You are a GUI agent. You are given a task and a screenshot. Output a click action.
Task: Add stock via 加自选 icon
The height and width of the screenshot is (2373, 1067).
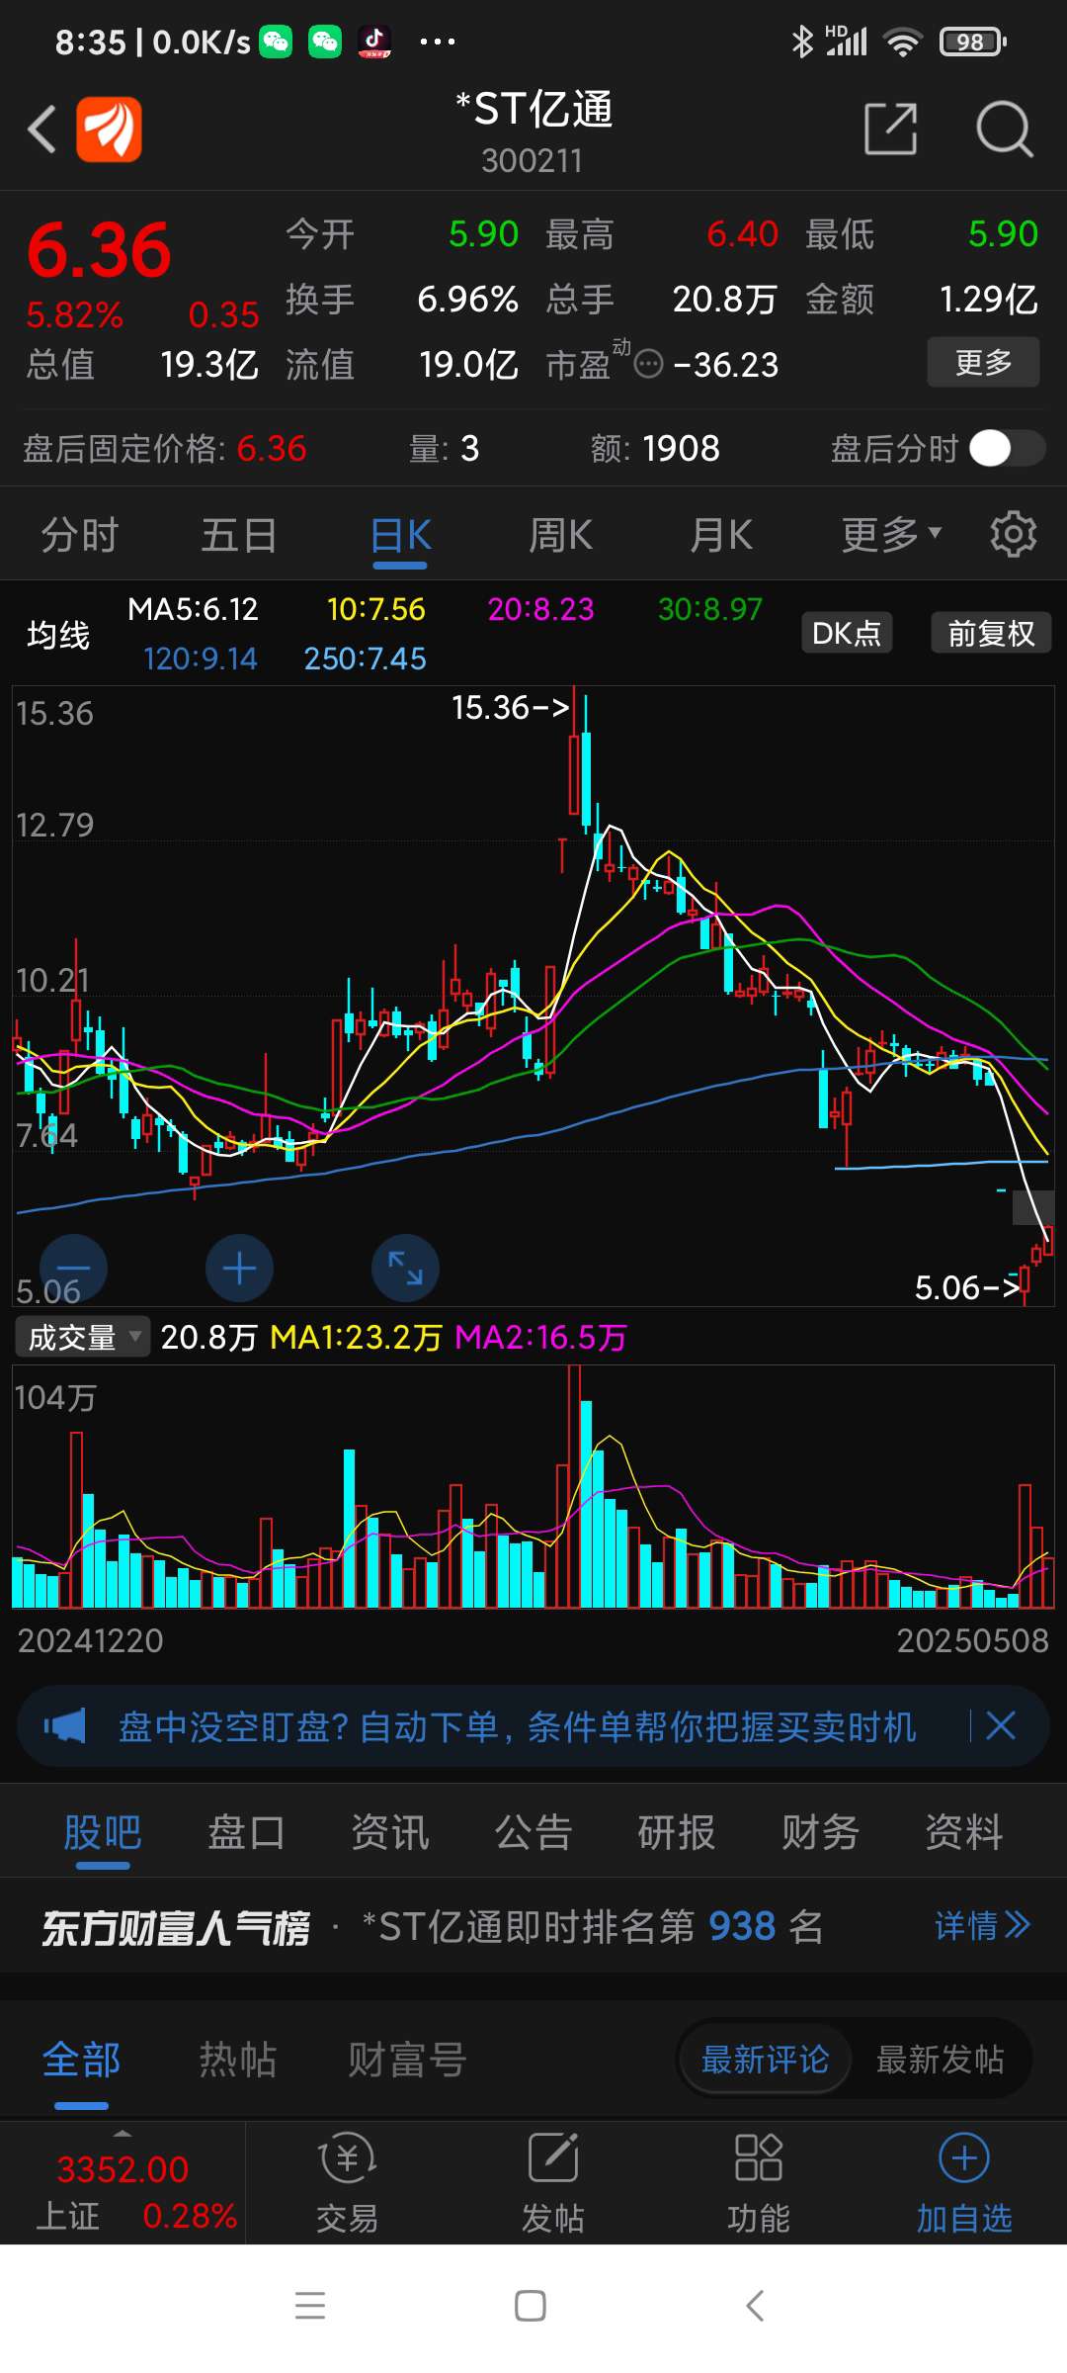pyautogui.click(x=964, y=2183)
